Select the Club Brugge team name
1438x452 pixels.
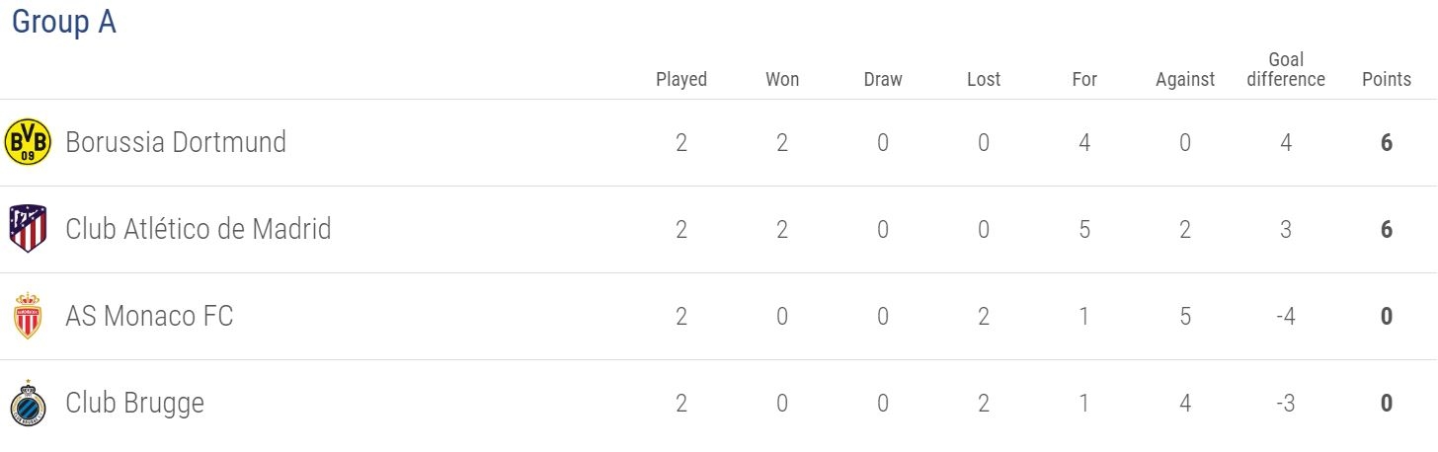tap(134, 404)
